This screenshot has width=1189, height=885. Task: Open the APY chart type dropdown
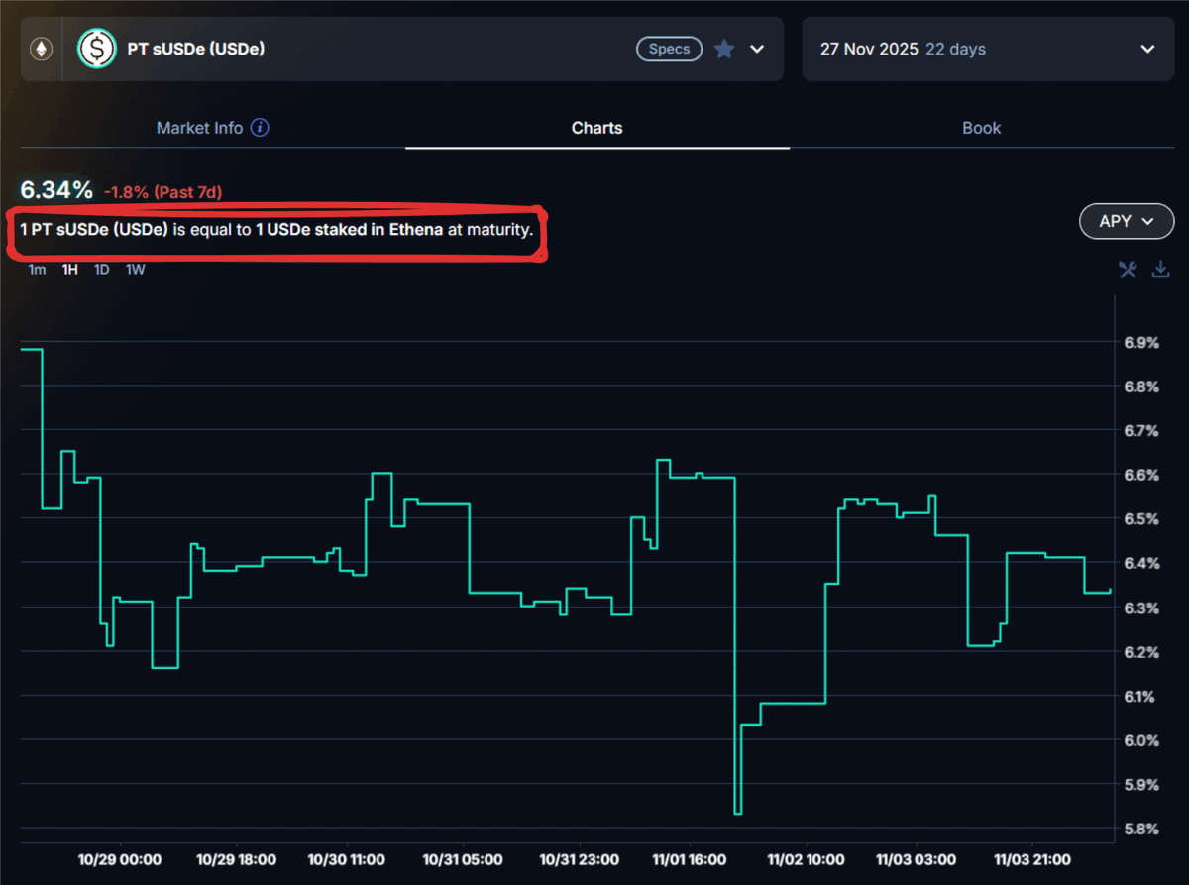point(1127,221)
